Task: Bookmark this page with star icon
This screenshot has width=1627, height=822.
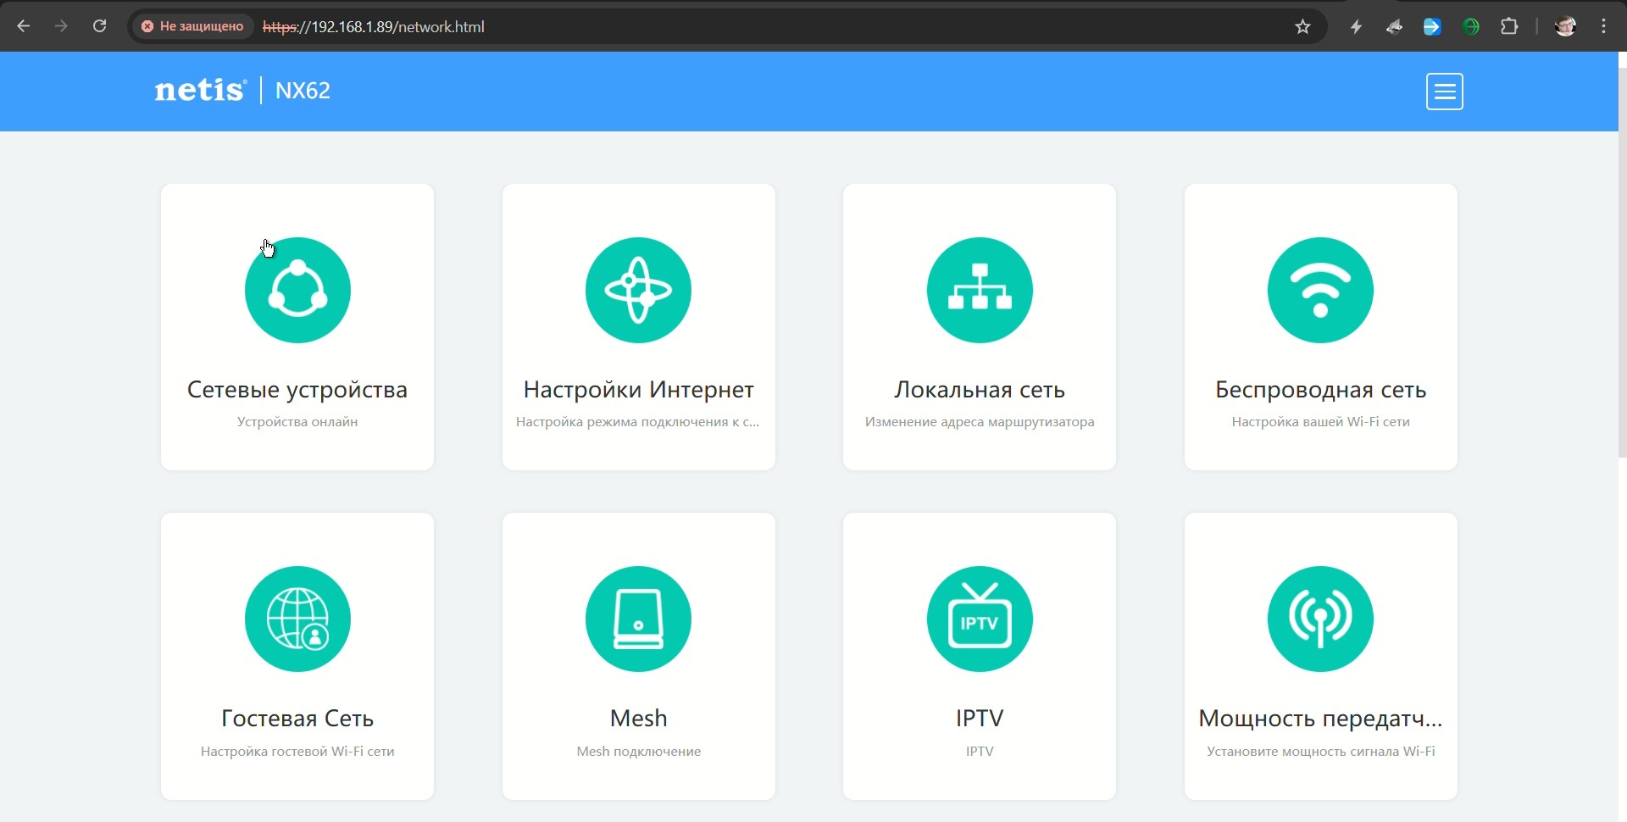Action: point(1302,27)
